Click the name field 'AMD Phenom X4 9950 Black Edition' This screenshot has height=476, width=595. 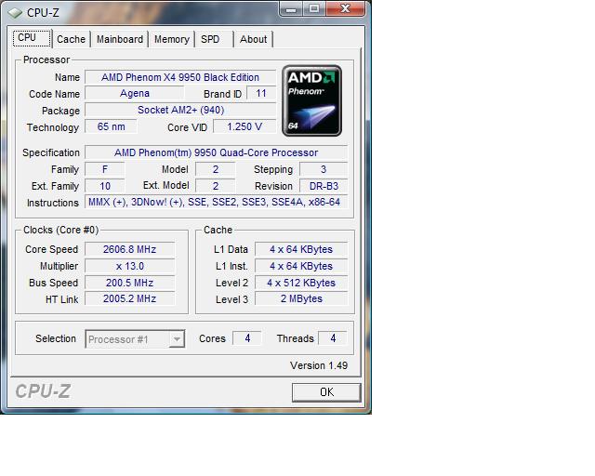tap(180, 77)
